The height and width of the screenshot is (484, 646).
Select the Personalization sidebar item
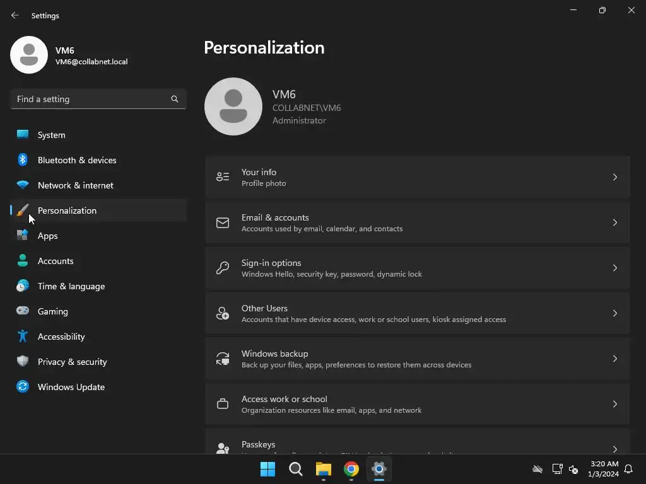[98, 210]
